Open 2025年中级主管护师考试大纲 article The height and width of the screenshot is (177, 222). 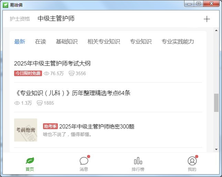[52, 63]
